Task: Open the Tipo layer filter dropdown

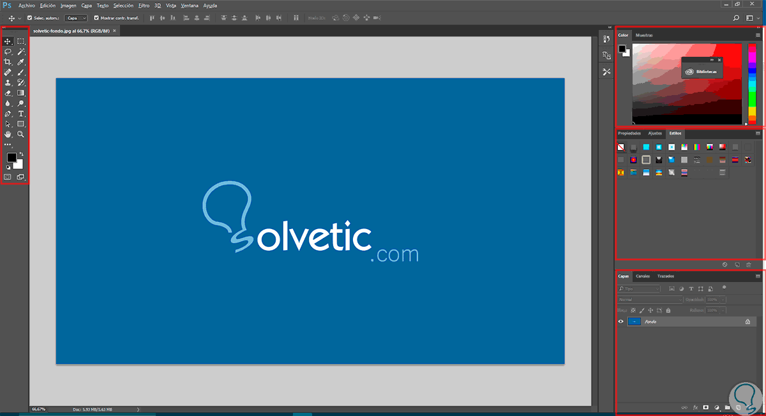Action: click(x=639, y=289)
